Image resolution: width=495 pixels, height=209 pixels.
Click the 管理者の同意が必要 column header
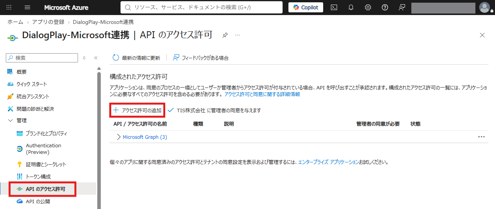point(378,124)
